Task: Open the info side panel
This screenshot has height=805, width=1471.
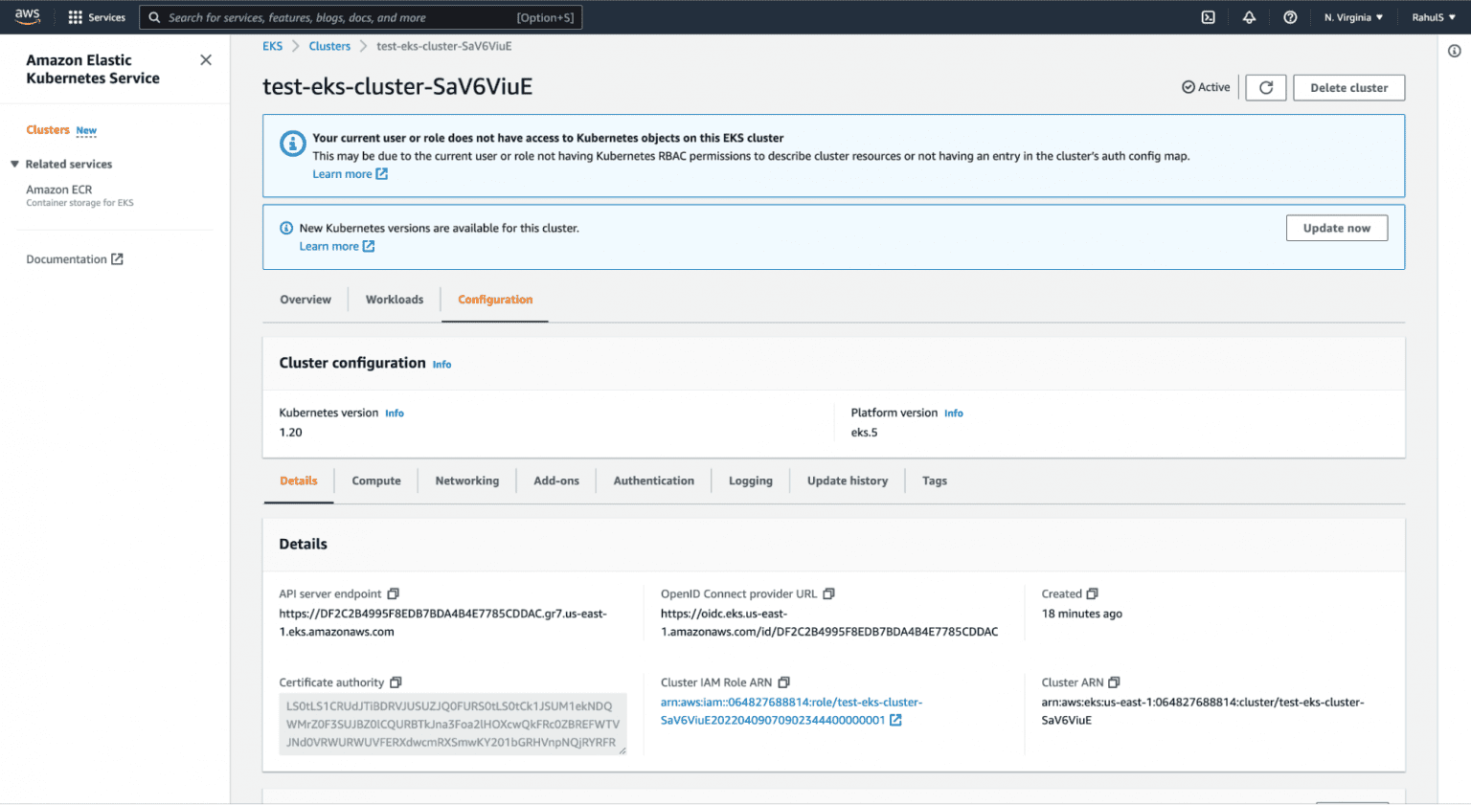Action: click(1453, 53)
